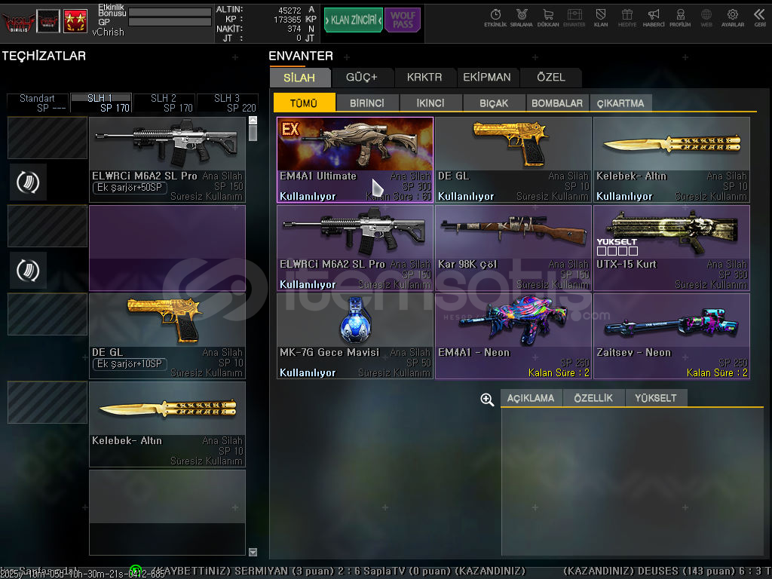The image size is (772, 579).
Task: Select the SLH 1 loadout slot
Action: pyautogui.click(x=101, y=103)
